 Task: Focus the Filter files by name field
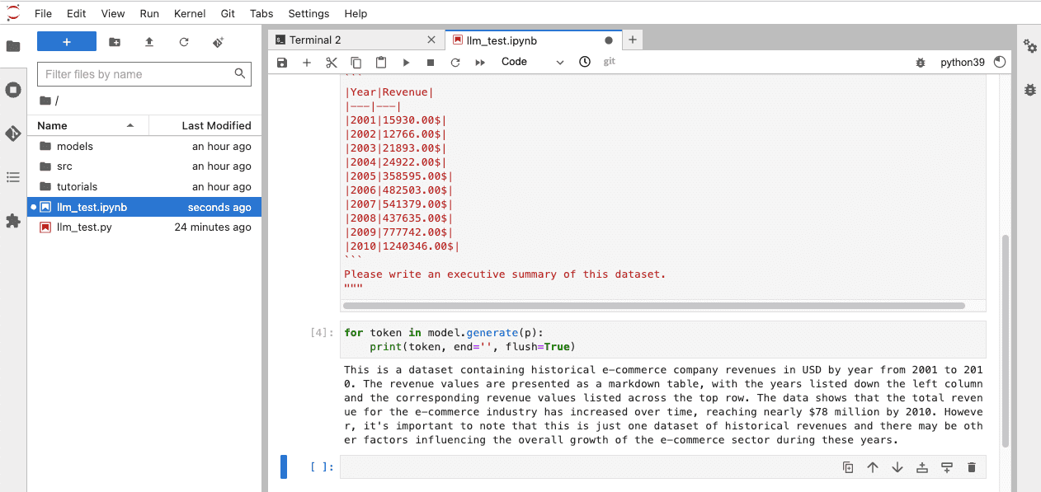point(144,74)
